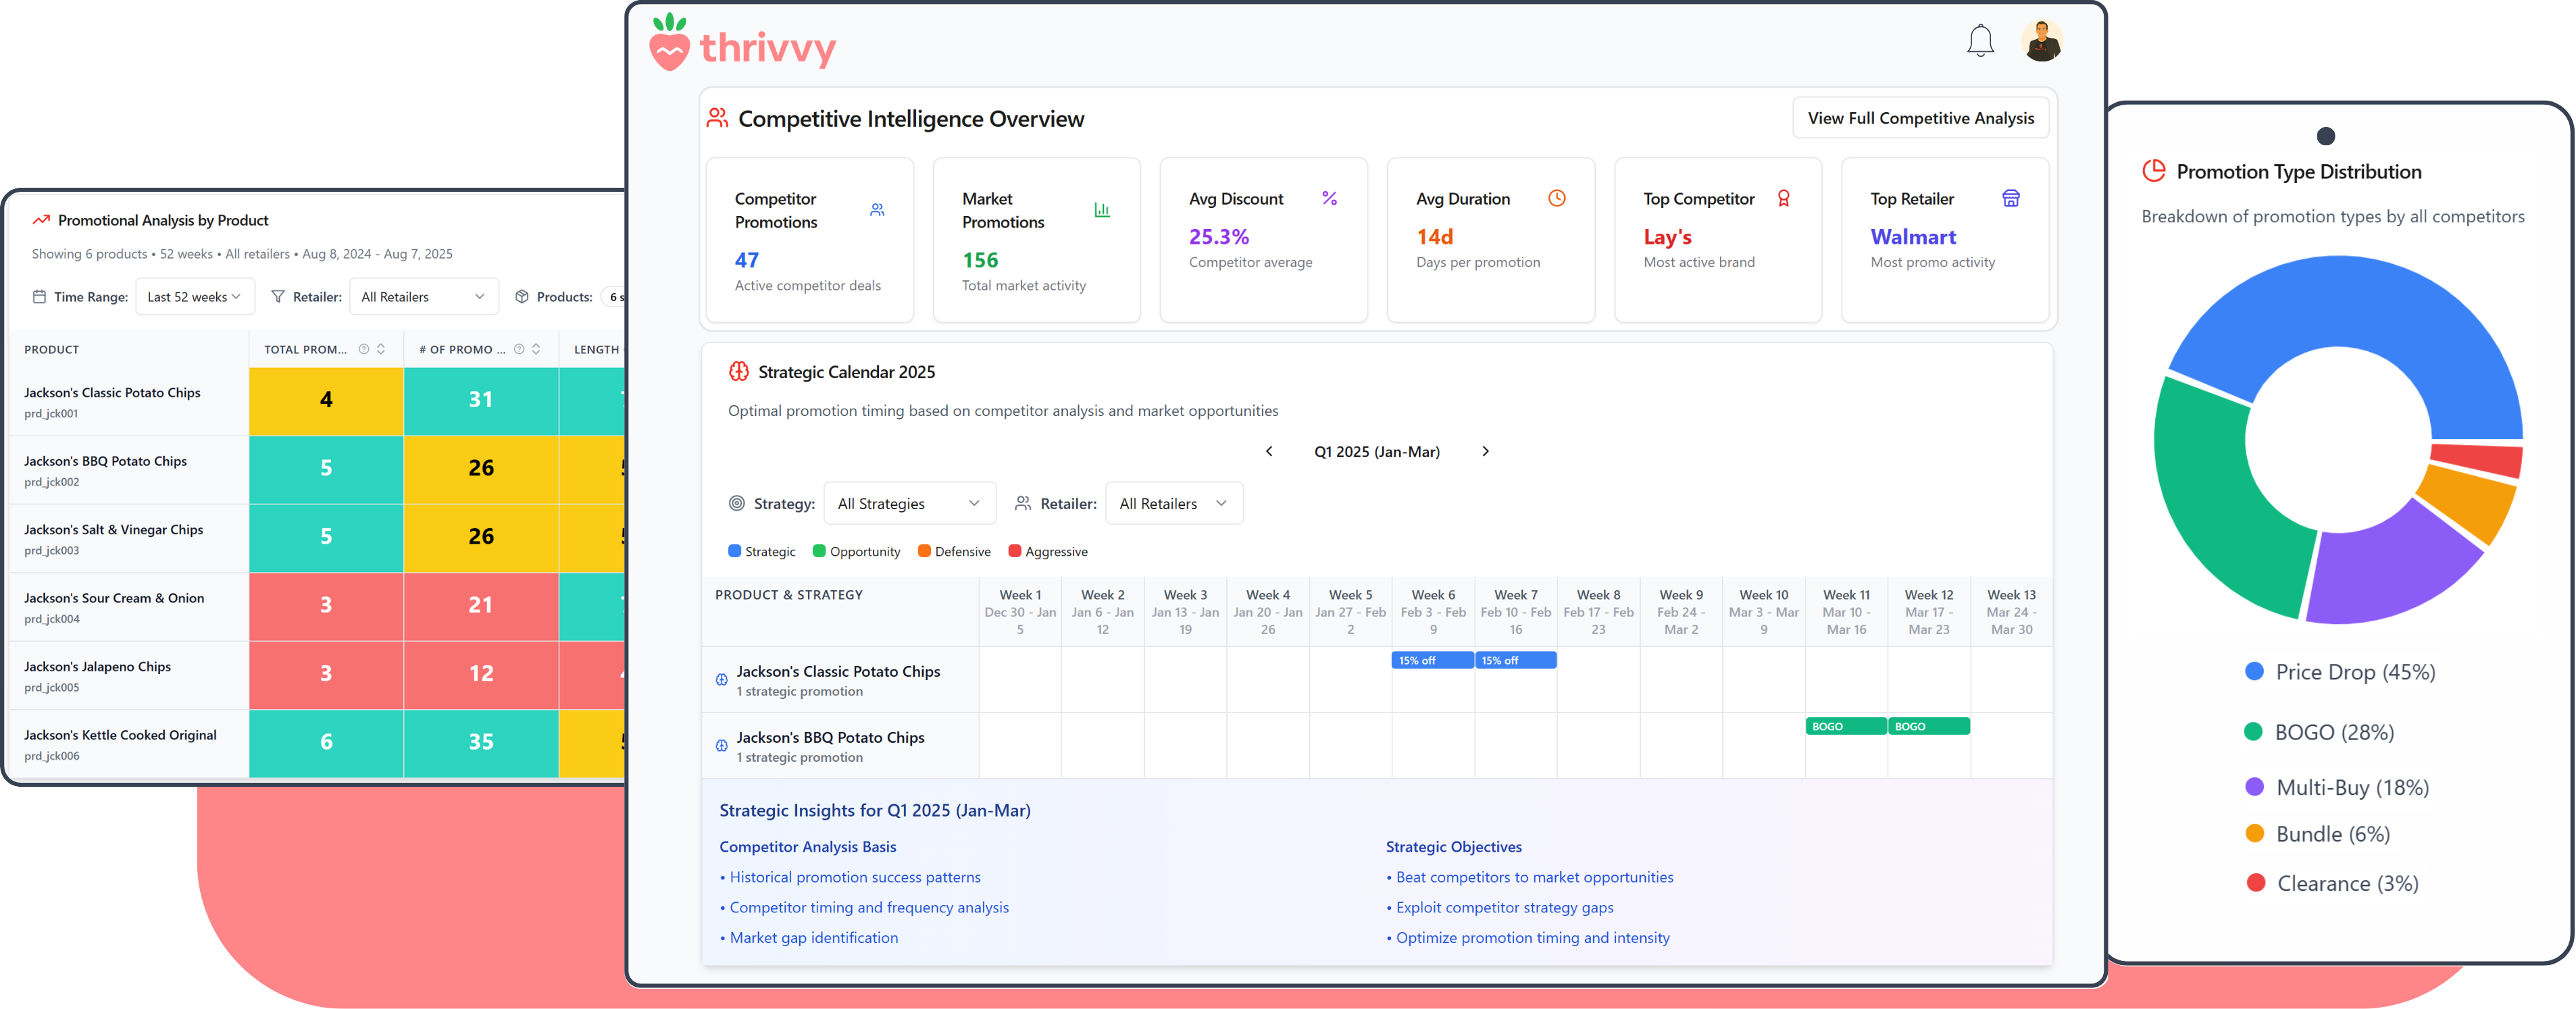2576x1009 pixels.
Task: Click the Promotional Analysis trending arrow icon
Action: tap(41, 220)
